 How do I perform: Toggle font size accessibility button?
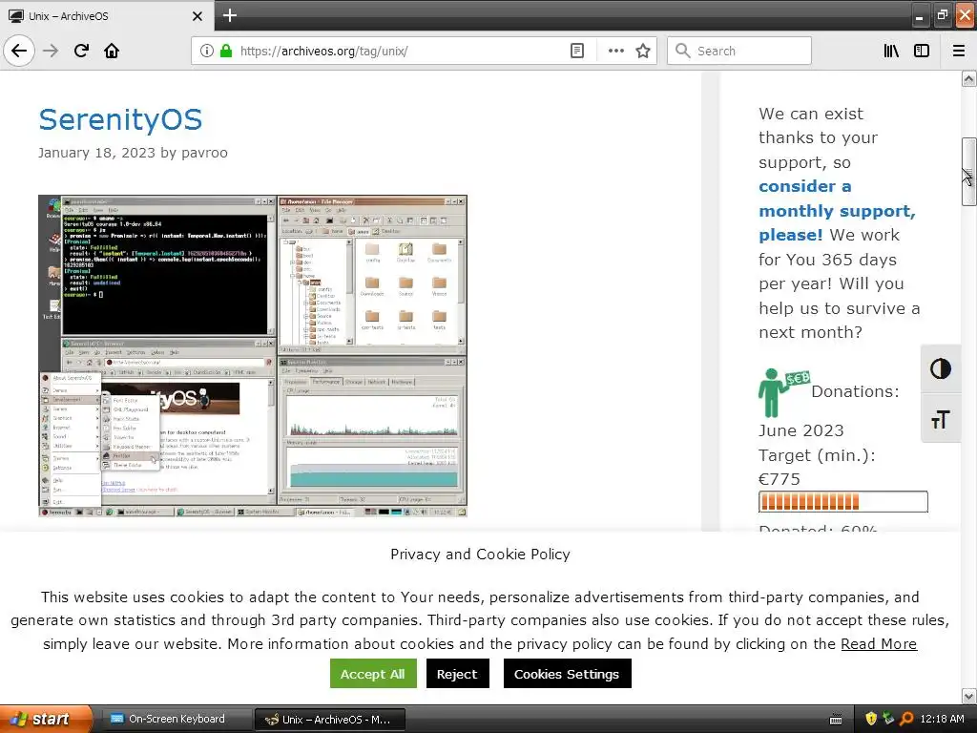click(940, 420)
